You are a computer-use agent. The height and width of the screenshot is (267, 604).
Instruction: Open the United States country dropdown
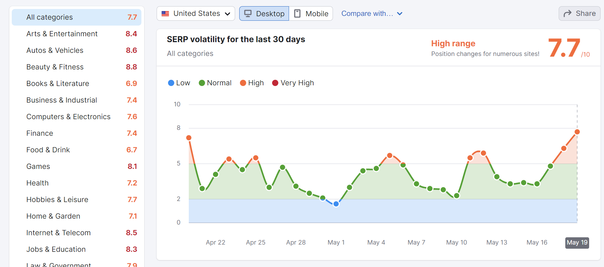(196, 13)
